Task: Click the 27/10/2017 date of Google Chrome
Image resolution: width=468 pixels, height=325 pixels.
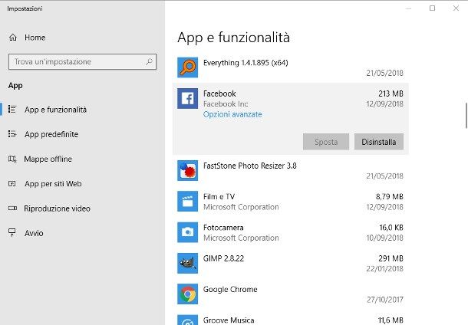Action: pos(384,300)
